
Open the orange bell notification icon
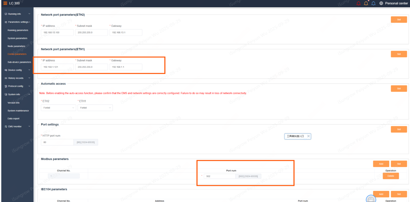(366, 3)
